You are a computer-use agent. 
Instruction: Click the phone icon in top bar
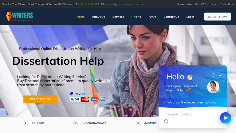[x=76, y=4]
